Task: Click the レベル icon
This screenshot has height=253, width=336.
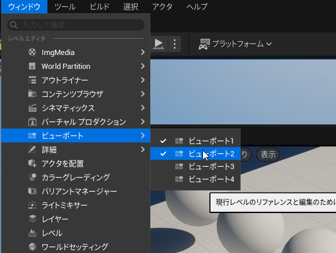Action: click(x=32, y=233)
